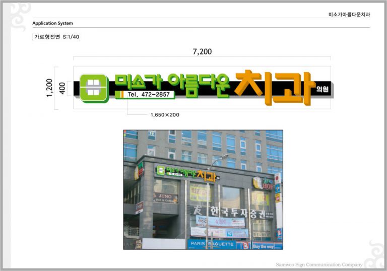This screenshot has height=271, width=387.
Task: Select the 1,200 height dimension label
Action: coord(49,88)
